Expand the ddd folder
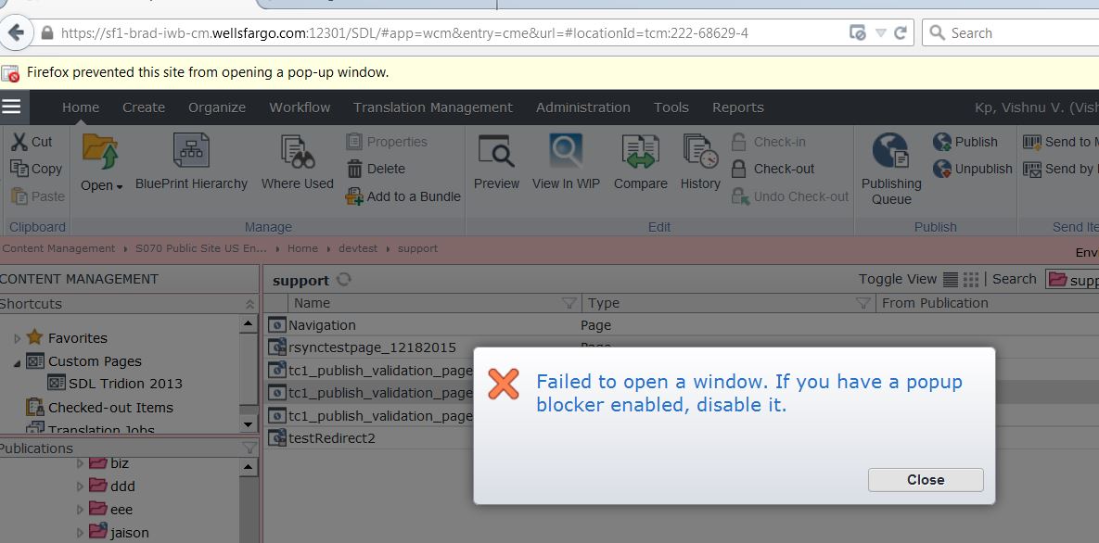The width and height of the screenshot is (1099, 543). click(x=80, y=486)
